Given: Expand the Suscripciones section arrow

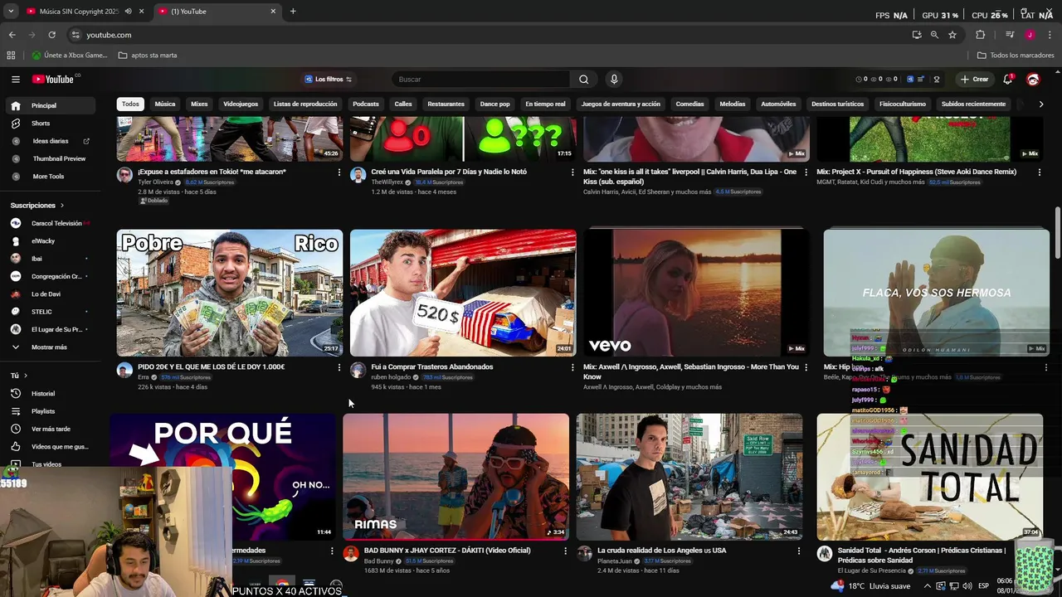Looking at the screenshot, I should tap(61, 206).
